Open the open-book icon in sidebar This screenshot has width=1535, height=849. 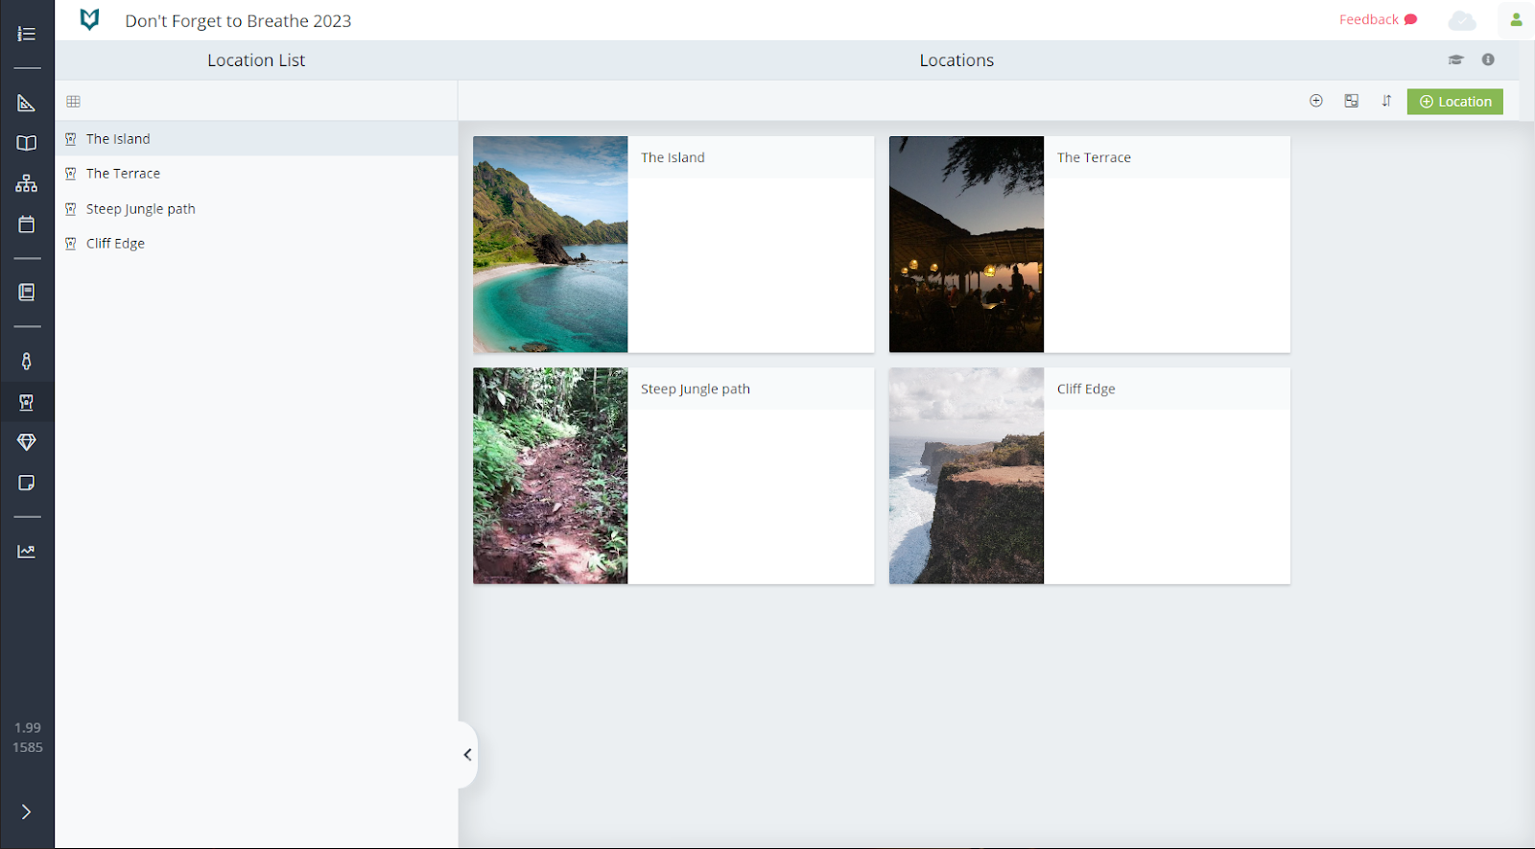(x=26, y=143)
